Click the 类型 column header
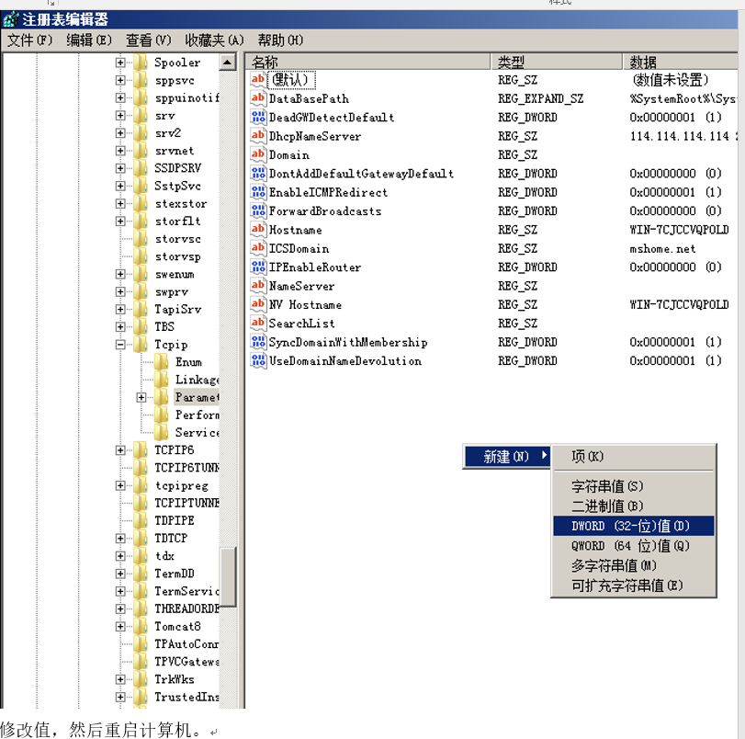 click(x=556, y=62)
